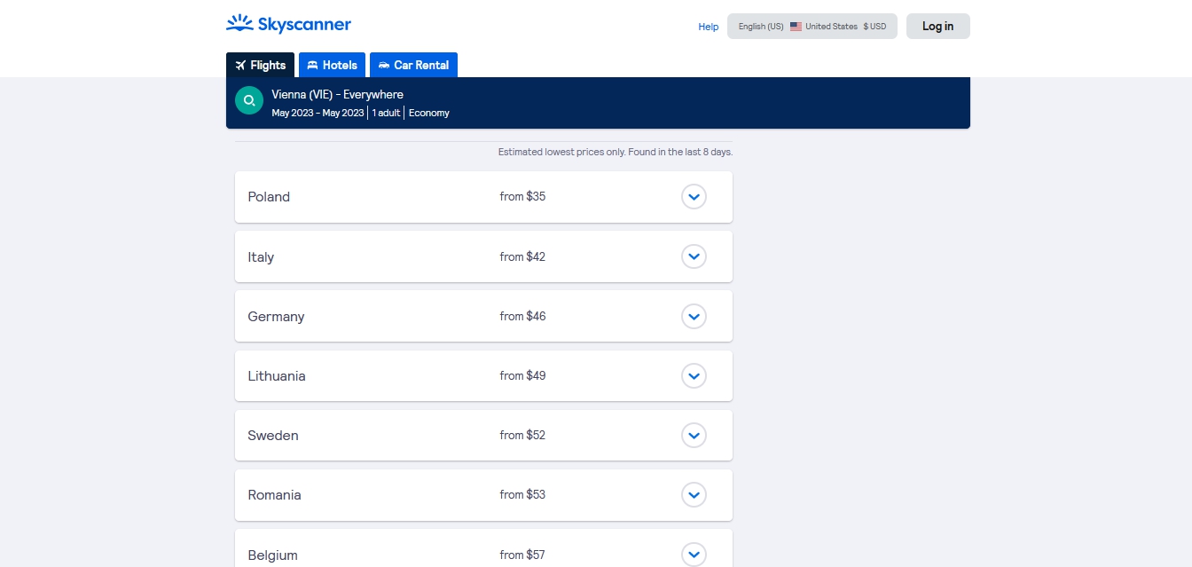Click the green search magnifier icon
This screenshot has width=1192, height=567.
249,100
